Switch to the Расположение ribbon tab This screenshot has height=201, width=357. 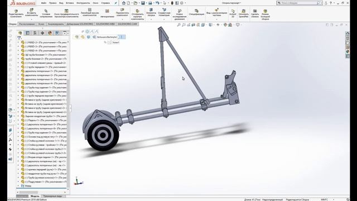[27, 24]
